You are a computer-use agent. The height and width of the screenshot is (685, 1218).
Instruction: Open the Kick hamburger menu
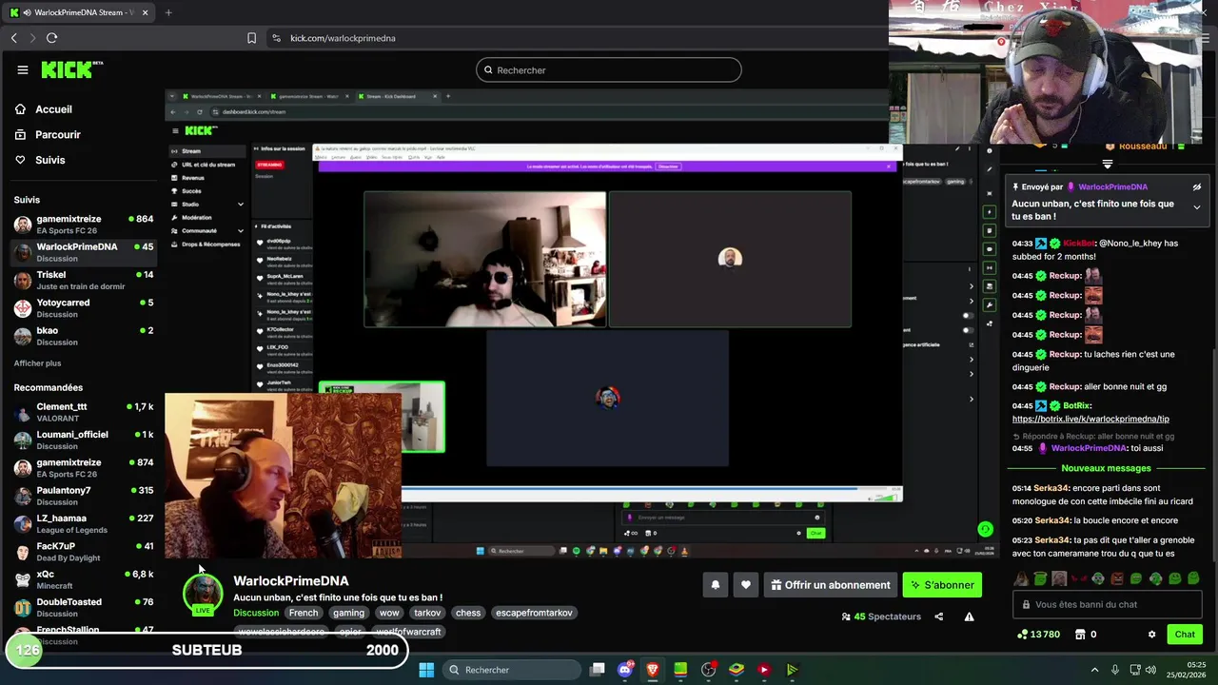pyautogui.click(x=23, y=69)
